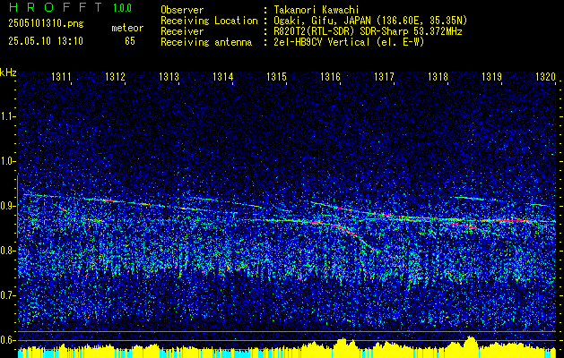Click the 1319 time marker

[x=491, y=76]
